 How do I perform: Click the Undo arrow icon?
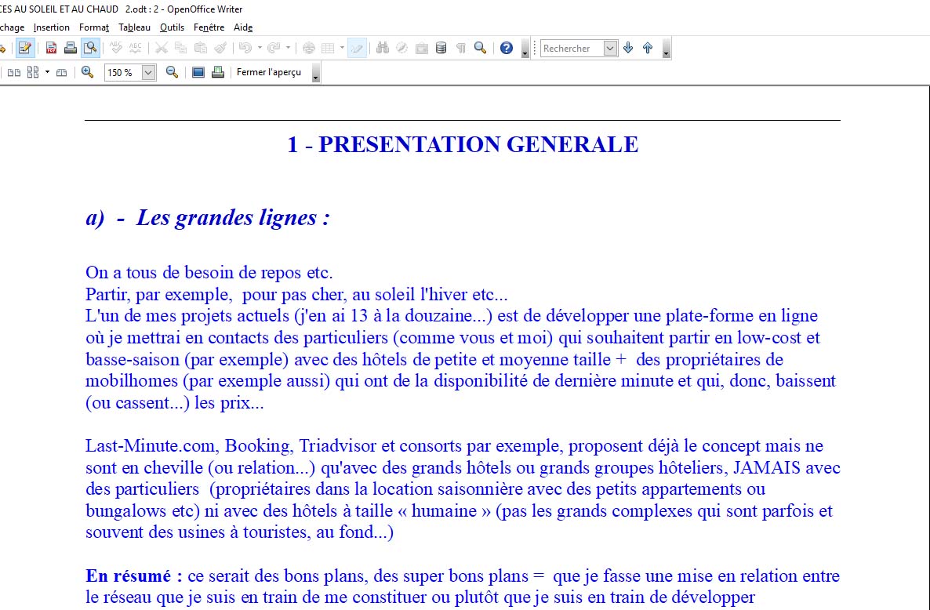[245, 48]
